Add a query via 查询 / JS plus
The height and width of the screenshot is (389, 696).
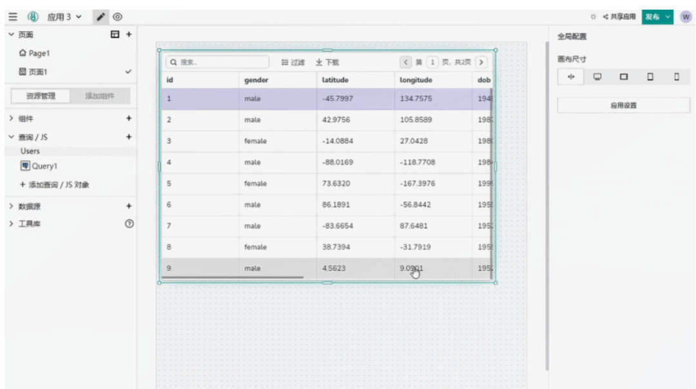tap(129, 137)
